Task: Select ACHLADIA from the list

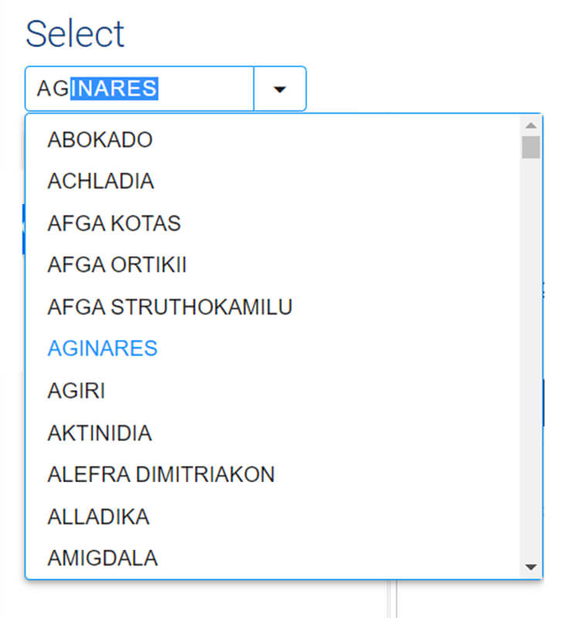Action: tap(100, 182)
